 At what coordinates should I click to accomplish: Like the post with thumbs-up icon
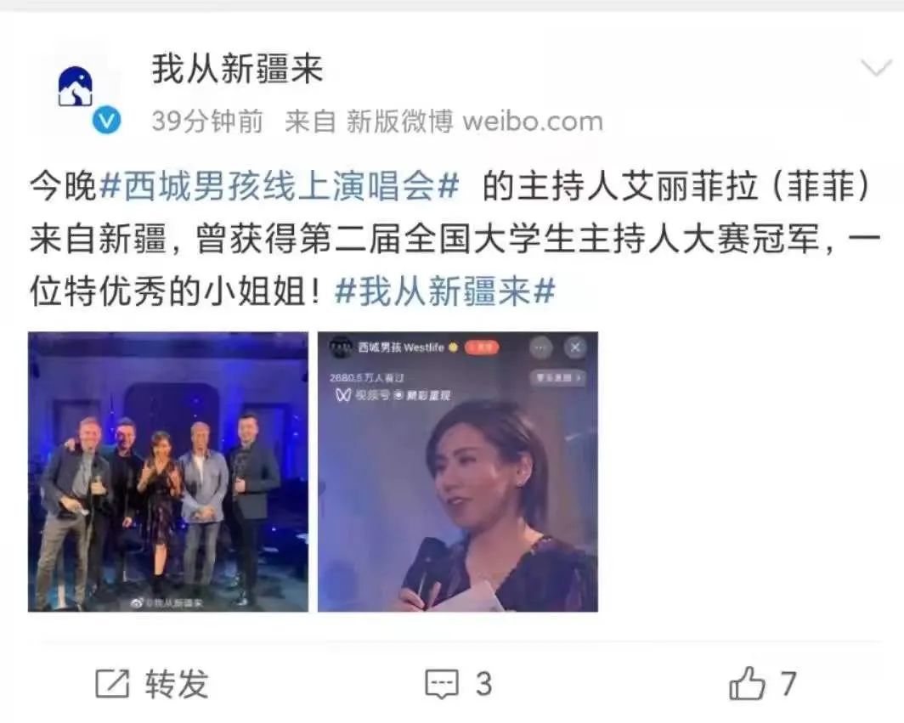point(747,682)
